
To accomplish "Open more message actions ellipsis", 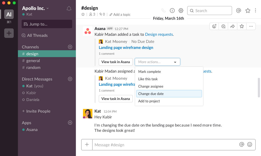I will [x=251, y=26].
